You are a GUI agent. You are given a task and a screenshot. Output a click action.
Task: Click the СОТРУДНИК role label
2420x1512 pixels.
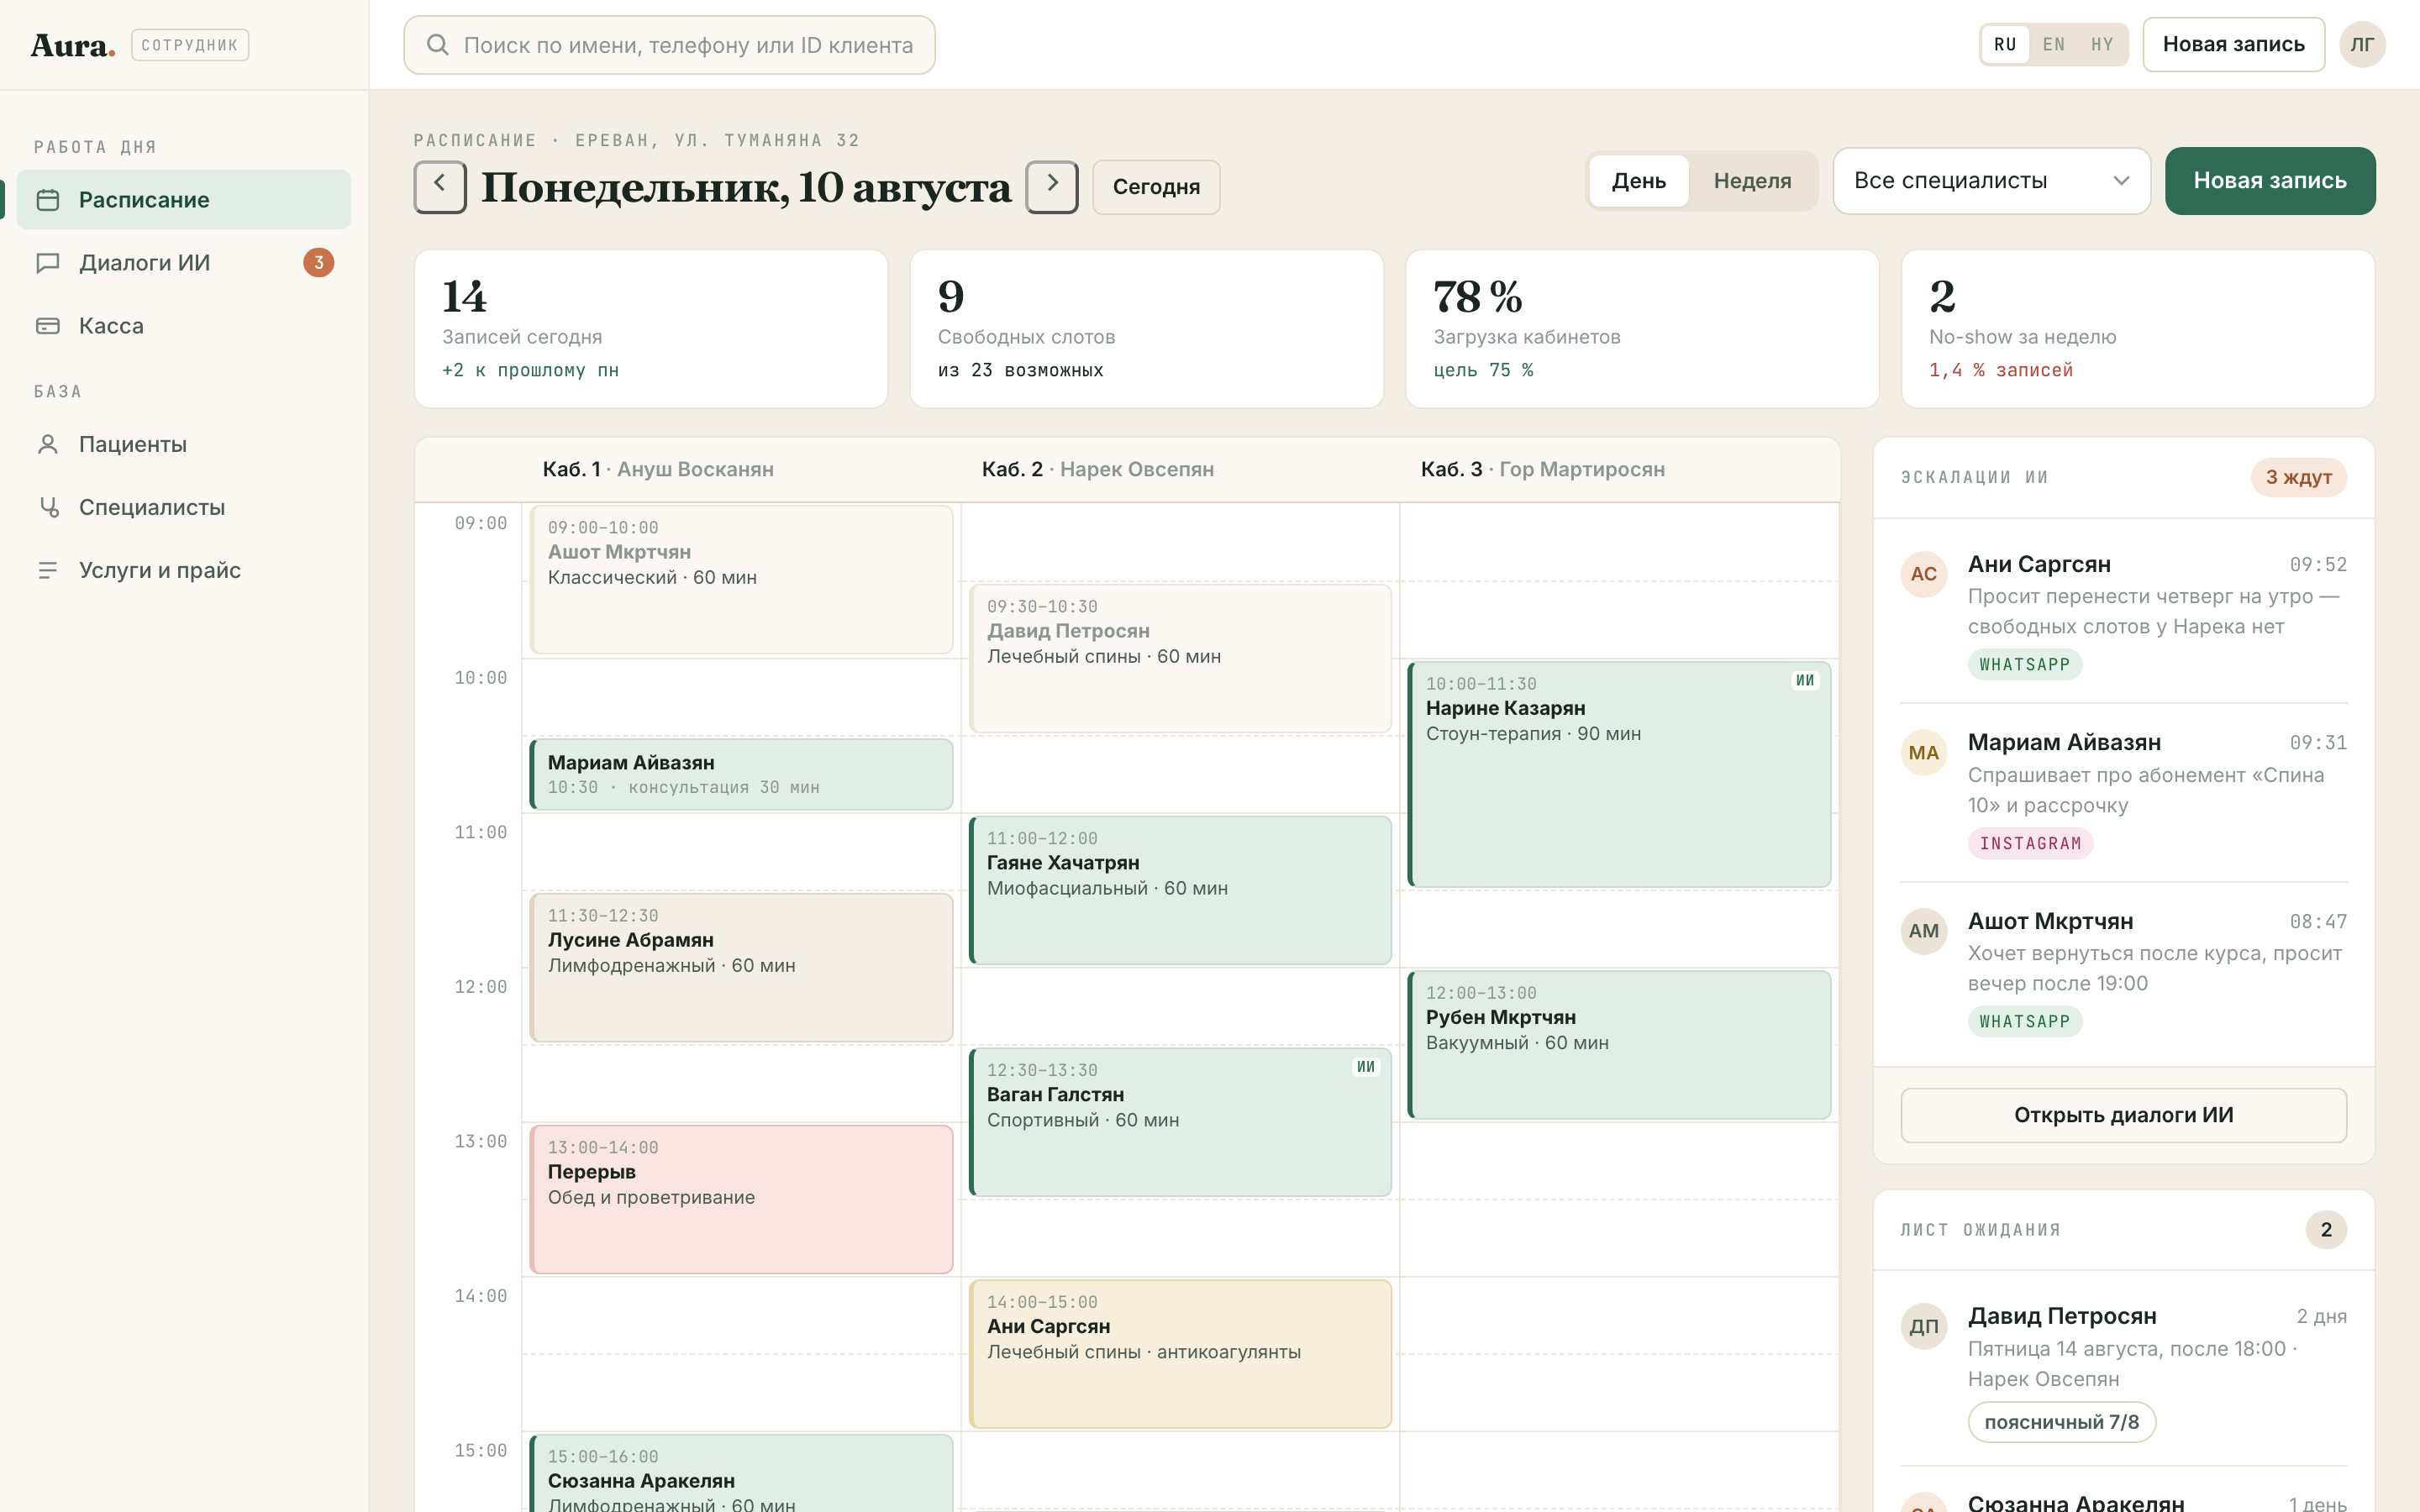point(190,45)
